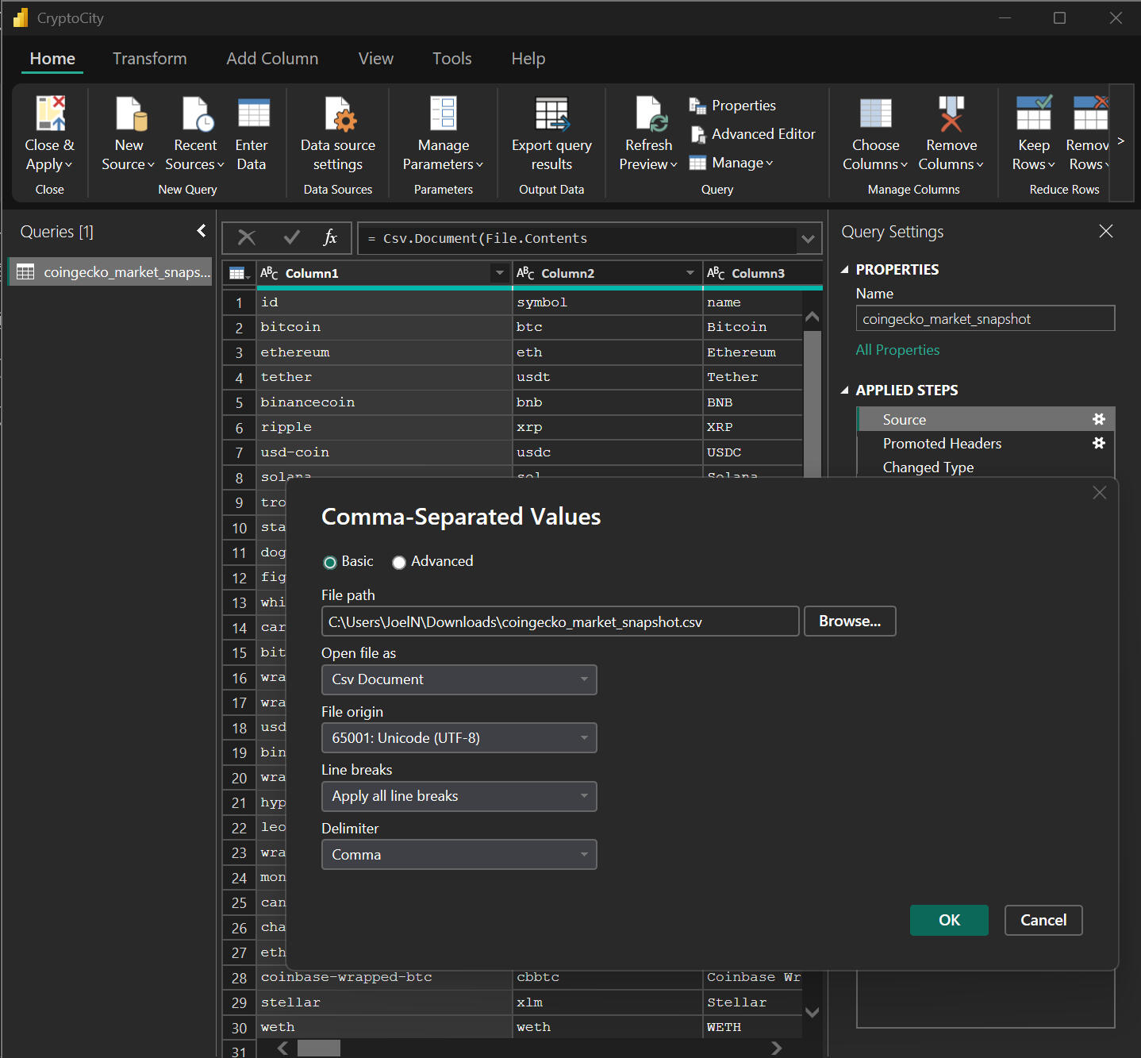Collapse the Queries pane with arrow

point(202,231)
